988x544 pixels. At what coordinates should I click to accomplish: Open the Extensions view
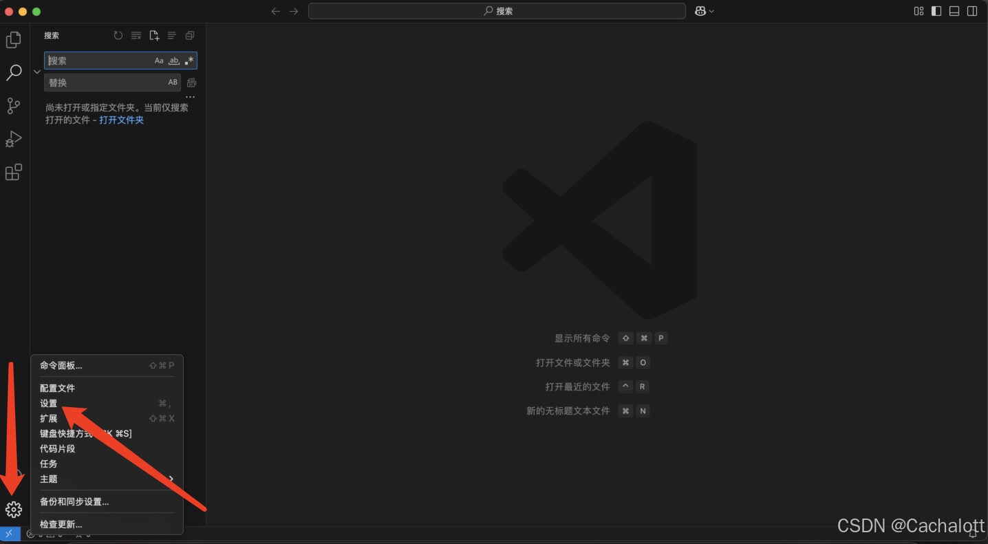[14, 172]
